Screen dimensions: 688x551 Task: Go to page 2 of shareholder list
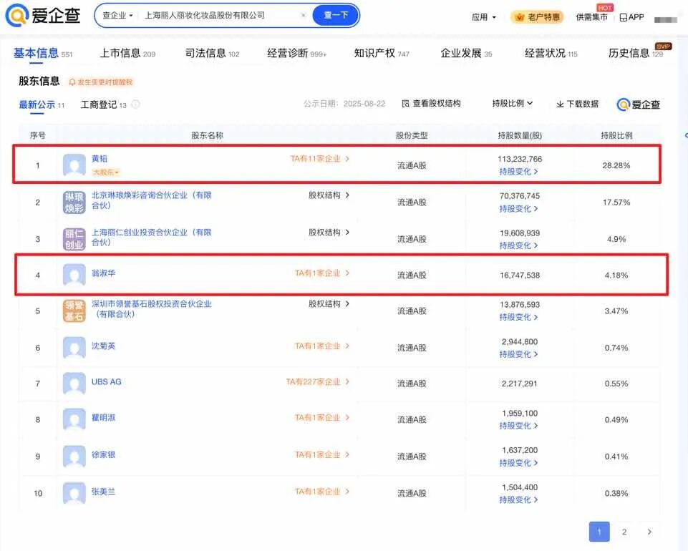pos(624,532)
